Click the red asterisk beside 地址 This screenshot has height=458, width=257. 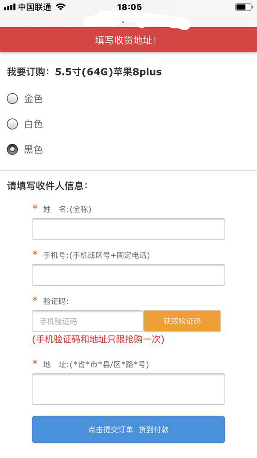click(35, 363)
